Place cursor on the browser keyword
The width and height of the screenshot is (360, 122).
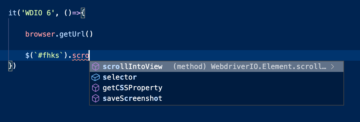(40, 34)
